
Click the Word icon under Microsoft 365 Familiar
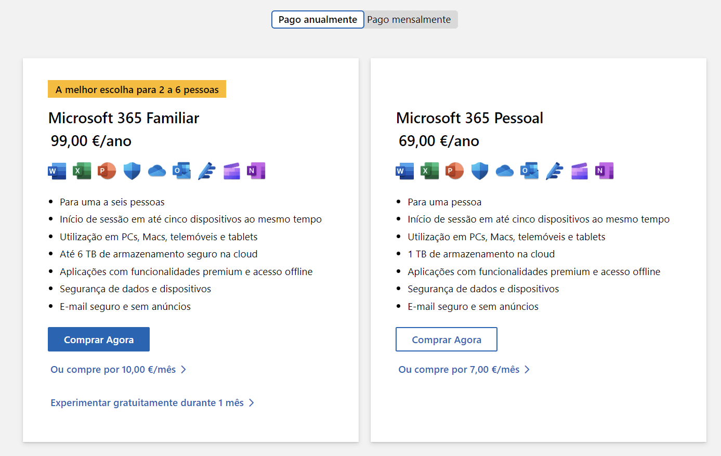[x=57, y=171]
